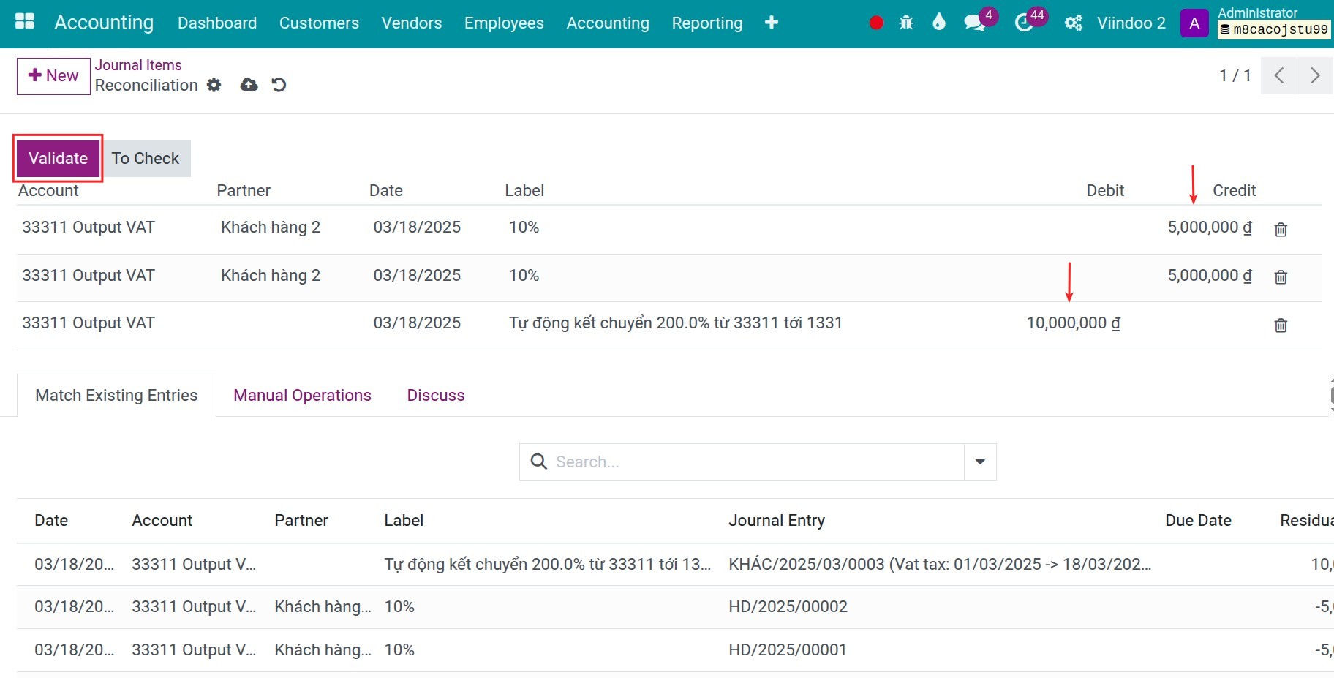Click the Validate button
The height and width of the screenshot is (678, 1334).
[x=58, y=158]
